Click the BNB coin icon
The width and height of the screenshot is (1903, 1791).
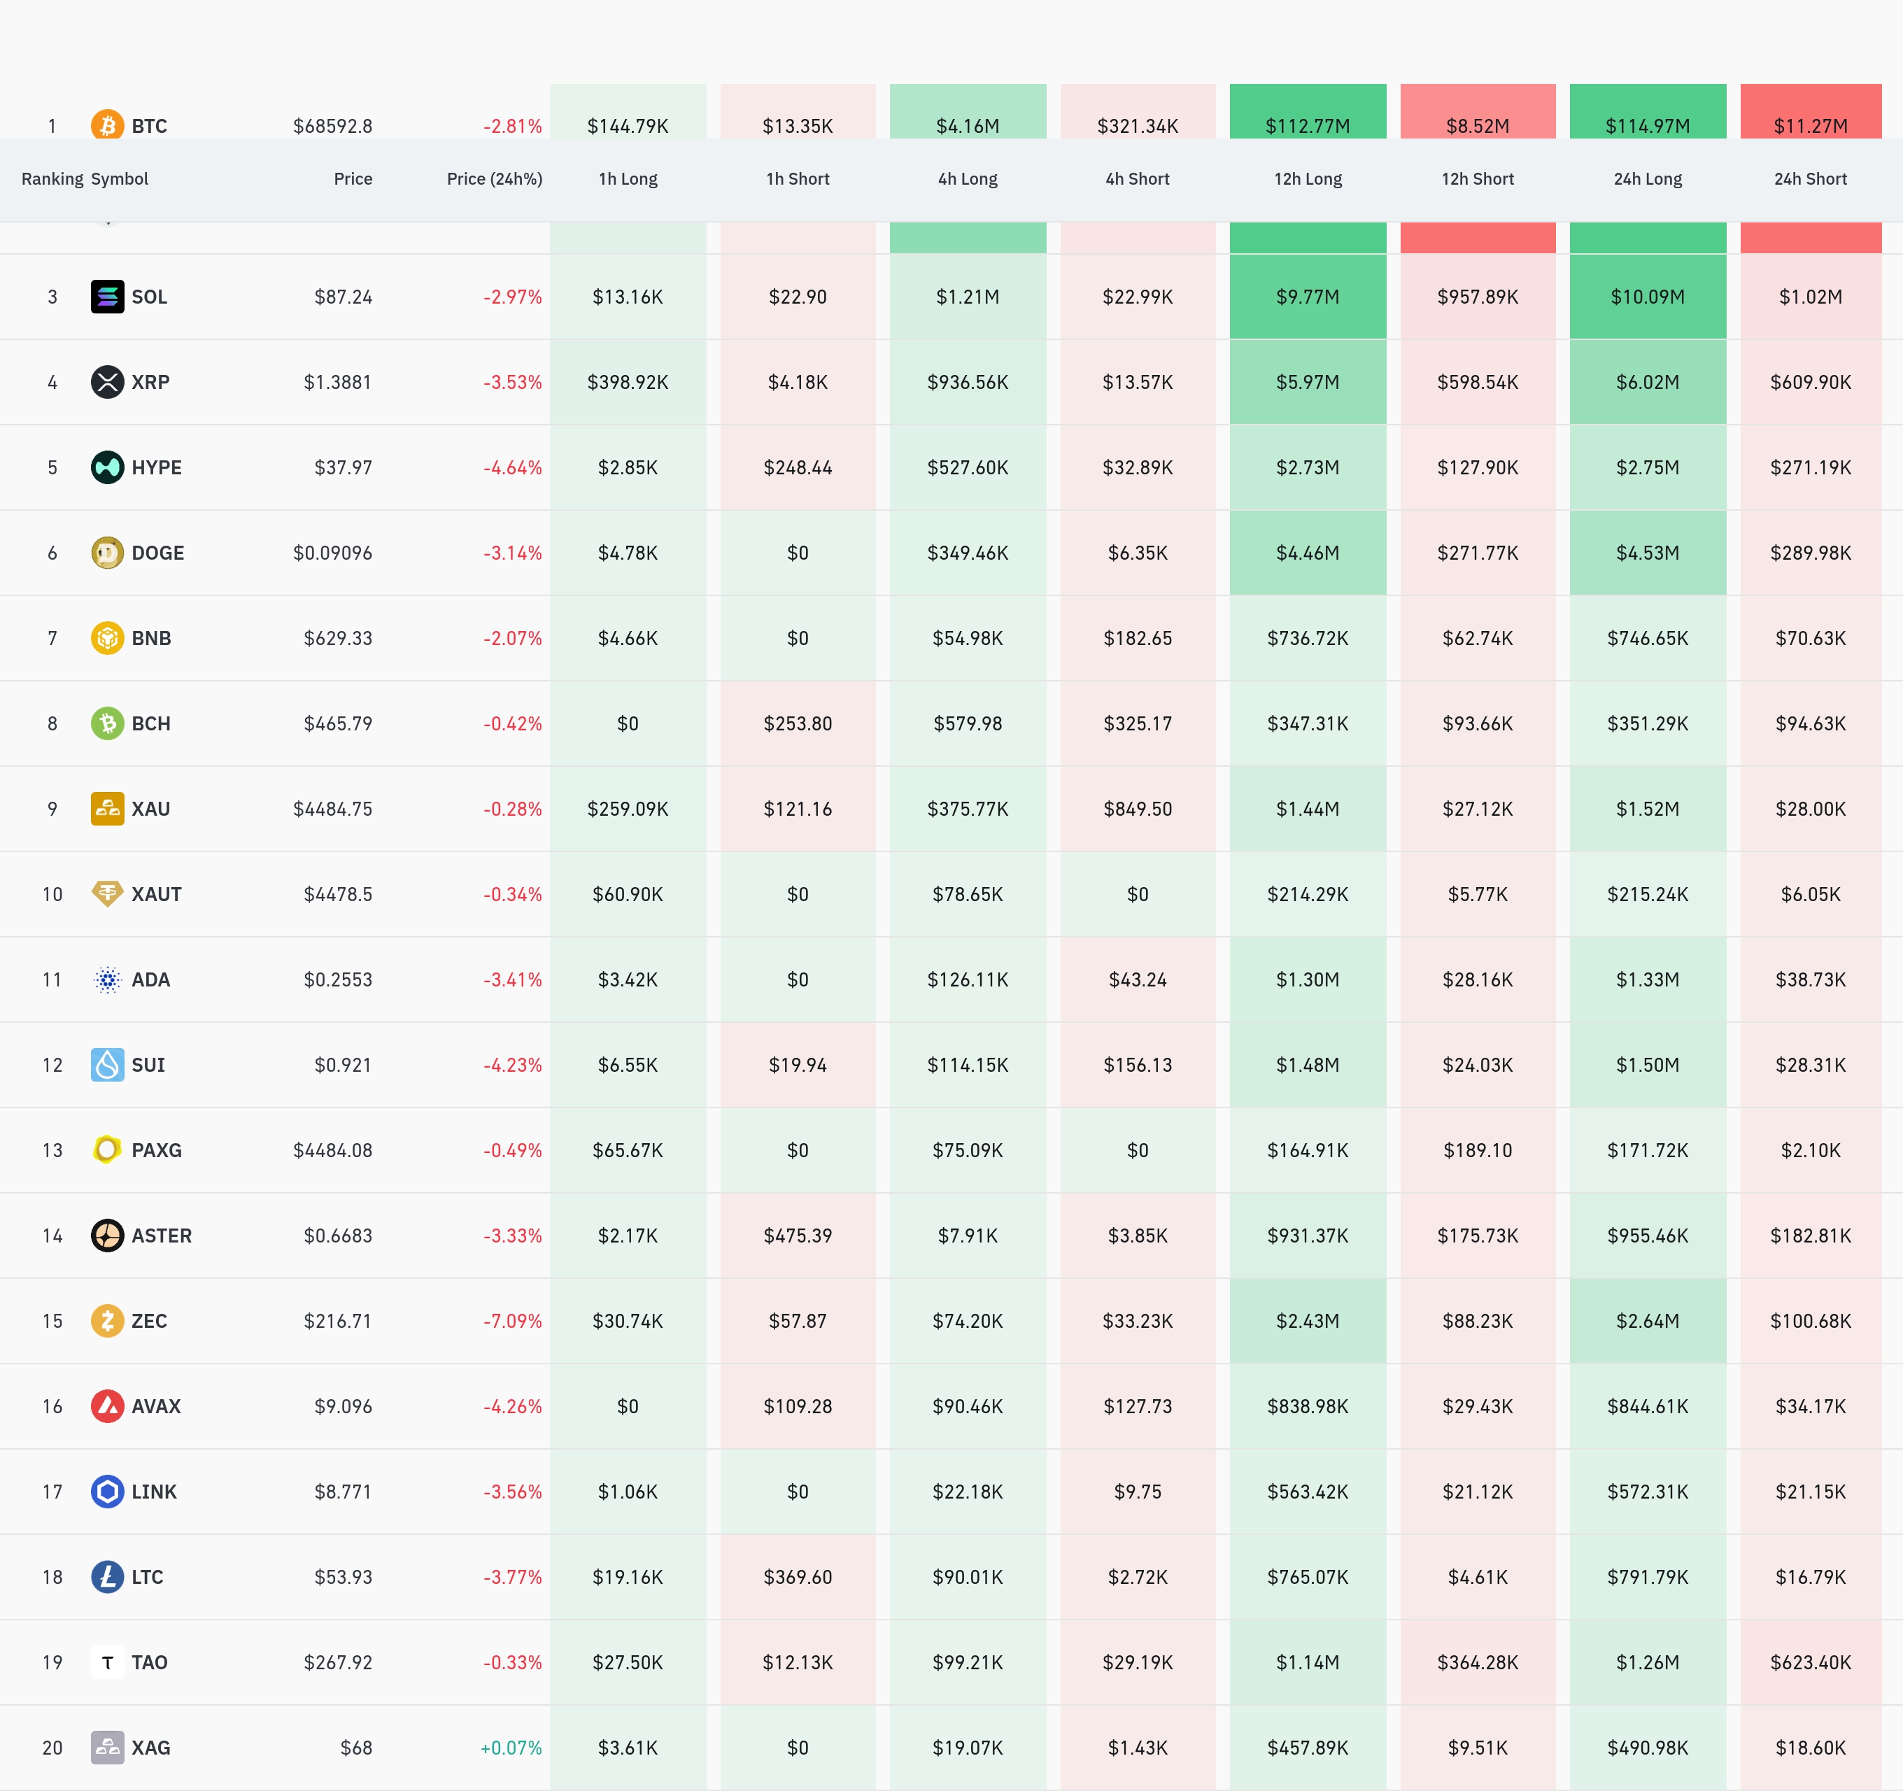(107, 637)
